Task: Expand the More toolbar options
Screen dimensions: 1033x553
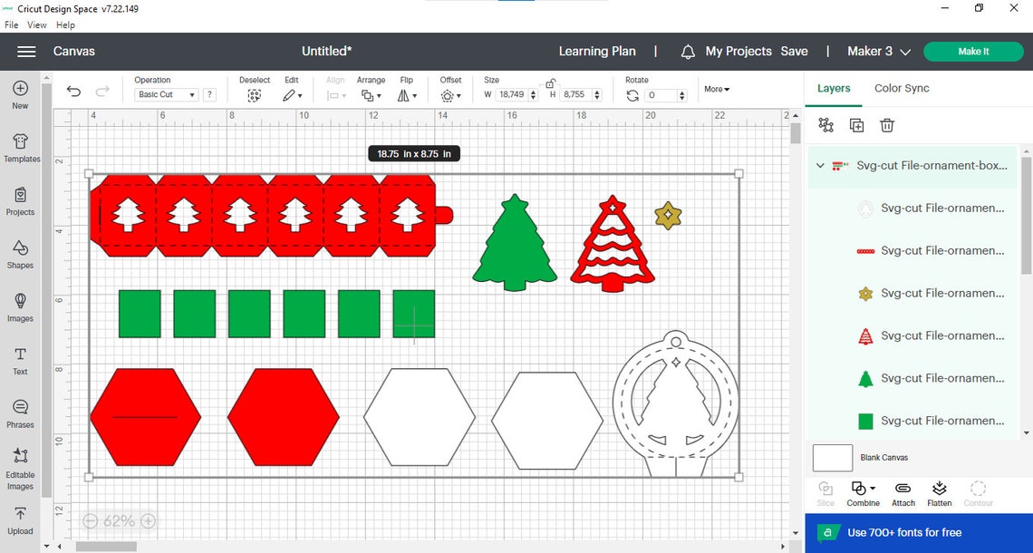Action: click(717, 89)
